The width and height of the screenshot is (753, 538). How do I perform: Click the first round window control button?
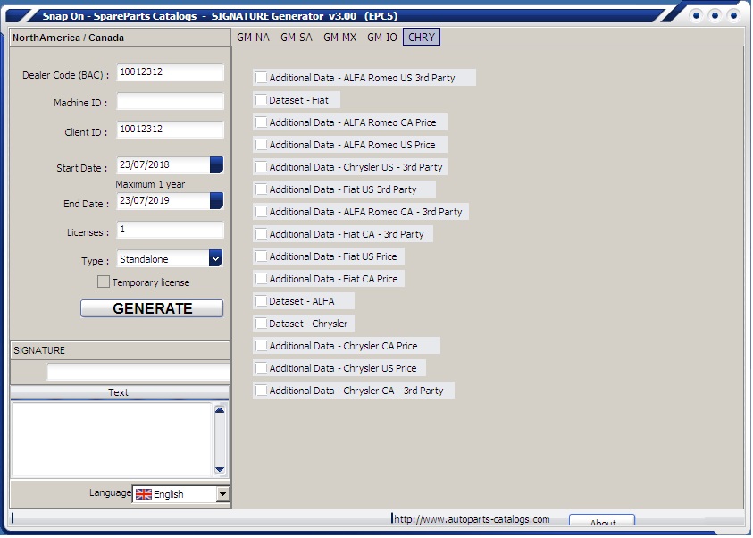point(696,15)
